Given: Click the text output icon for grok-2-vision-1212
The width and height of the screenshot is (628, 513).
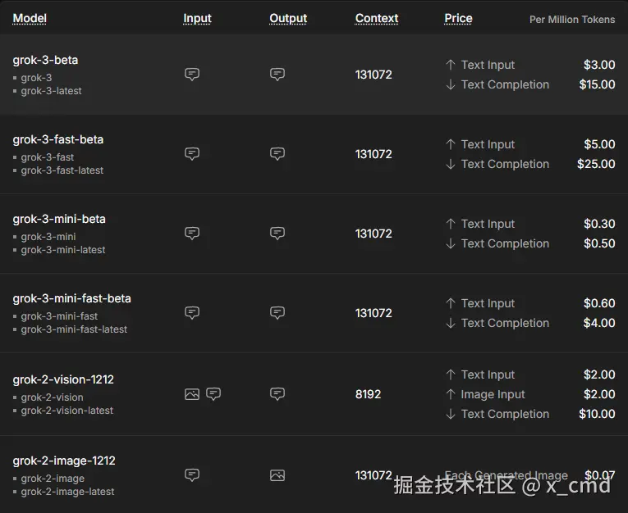Looking at the screenshot, I should [x=277, y=394].
